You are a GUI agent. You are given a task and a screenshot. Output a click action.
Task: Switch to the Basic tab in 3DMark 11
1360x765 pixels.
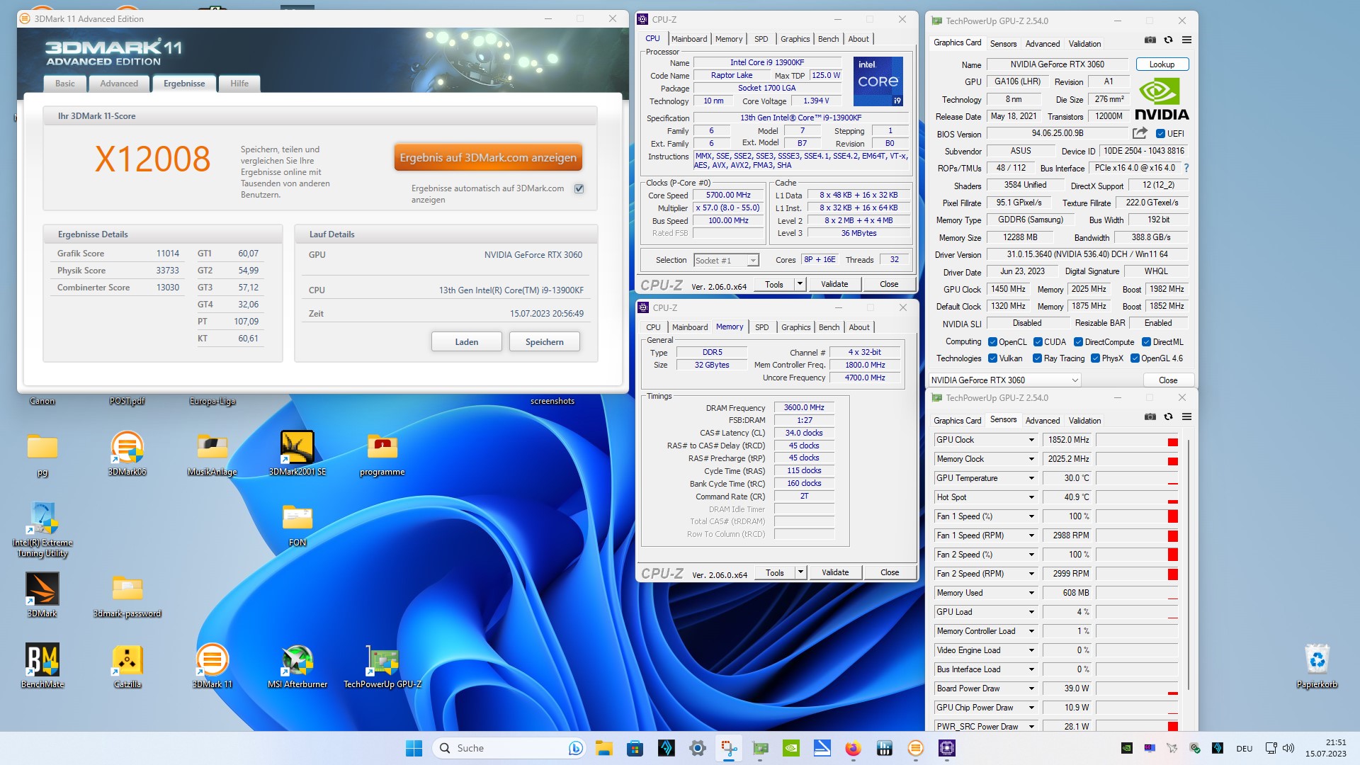tap(65, 84)
